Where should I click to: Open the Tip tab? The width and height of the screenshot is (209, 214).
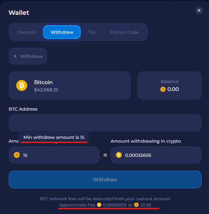92,32
